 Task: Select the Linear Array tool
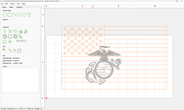(x=5, y=41)
